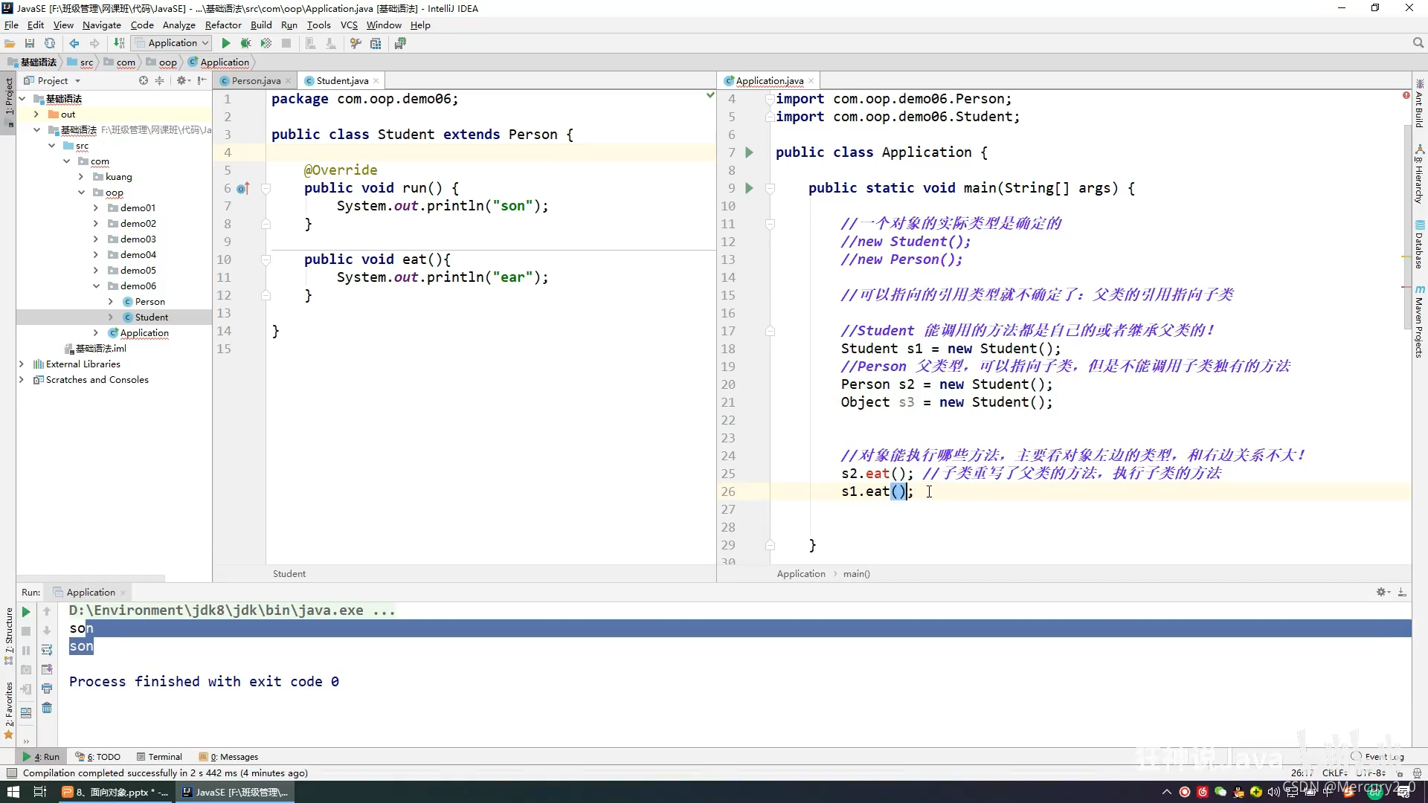The height and width of the screenshot is (803, 1428).
Task: Click the Search Everywhere magnifier icon
Action: click(x=1418, y=43)
